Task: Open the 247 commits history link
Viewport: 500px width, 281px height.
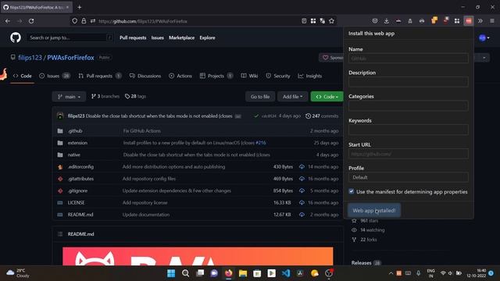Action: click(x=322, y=116)
